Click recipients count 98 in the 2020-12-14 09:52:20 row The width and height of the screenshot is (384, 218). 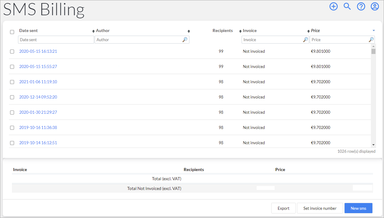(x=221, y=97)
